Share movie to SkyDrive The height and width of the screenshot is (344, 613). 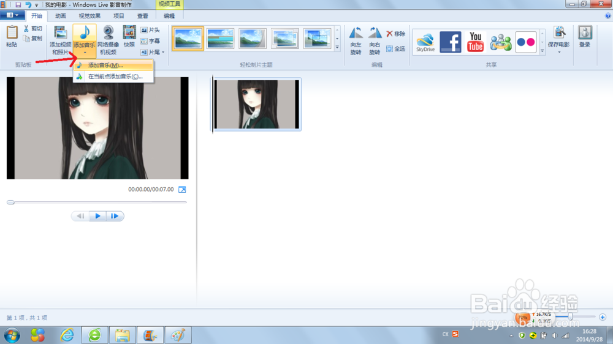425,42
